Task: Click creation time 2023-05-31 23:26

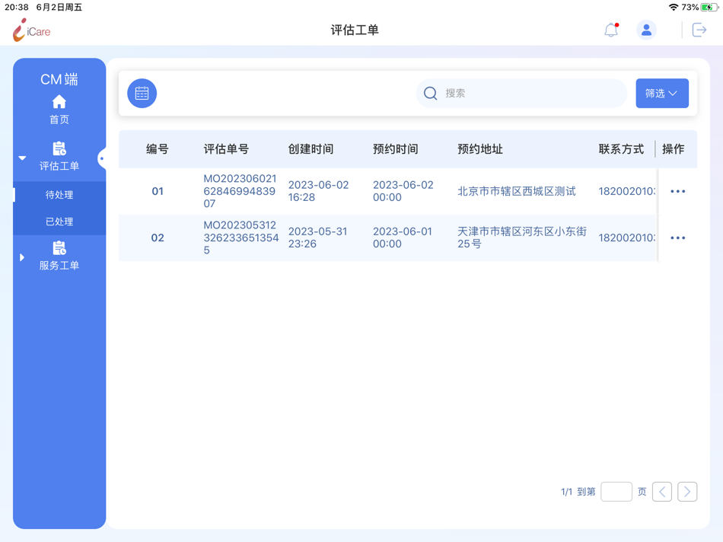Action: click(x=317, y=238)
